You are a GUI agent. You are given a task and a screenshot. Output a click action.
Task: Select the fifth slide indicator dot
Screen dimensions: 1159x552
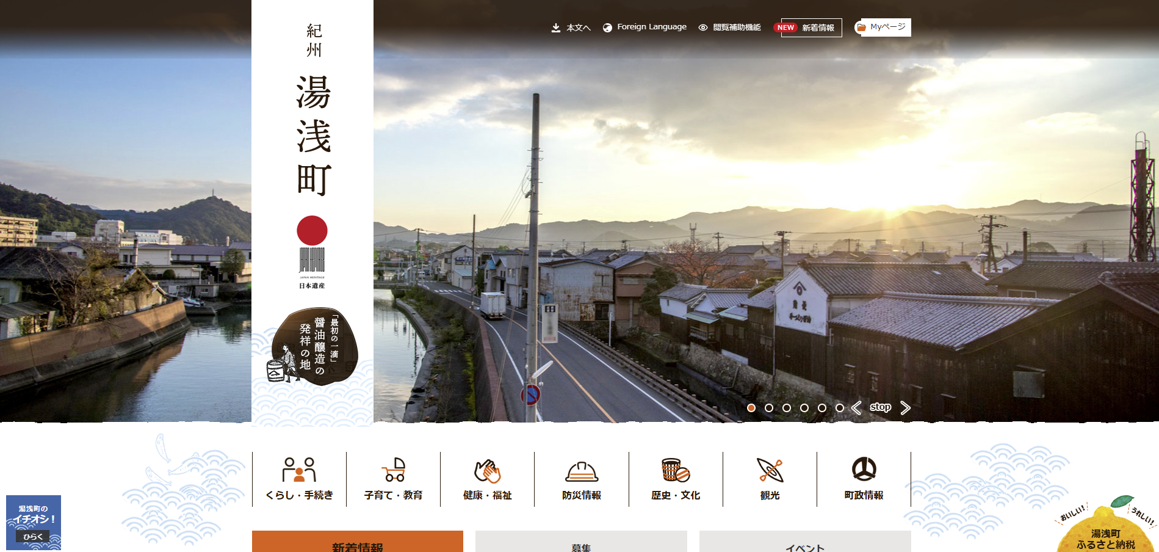[822, 408]
